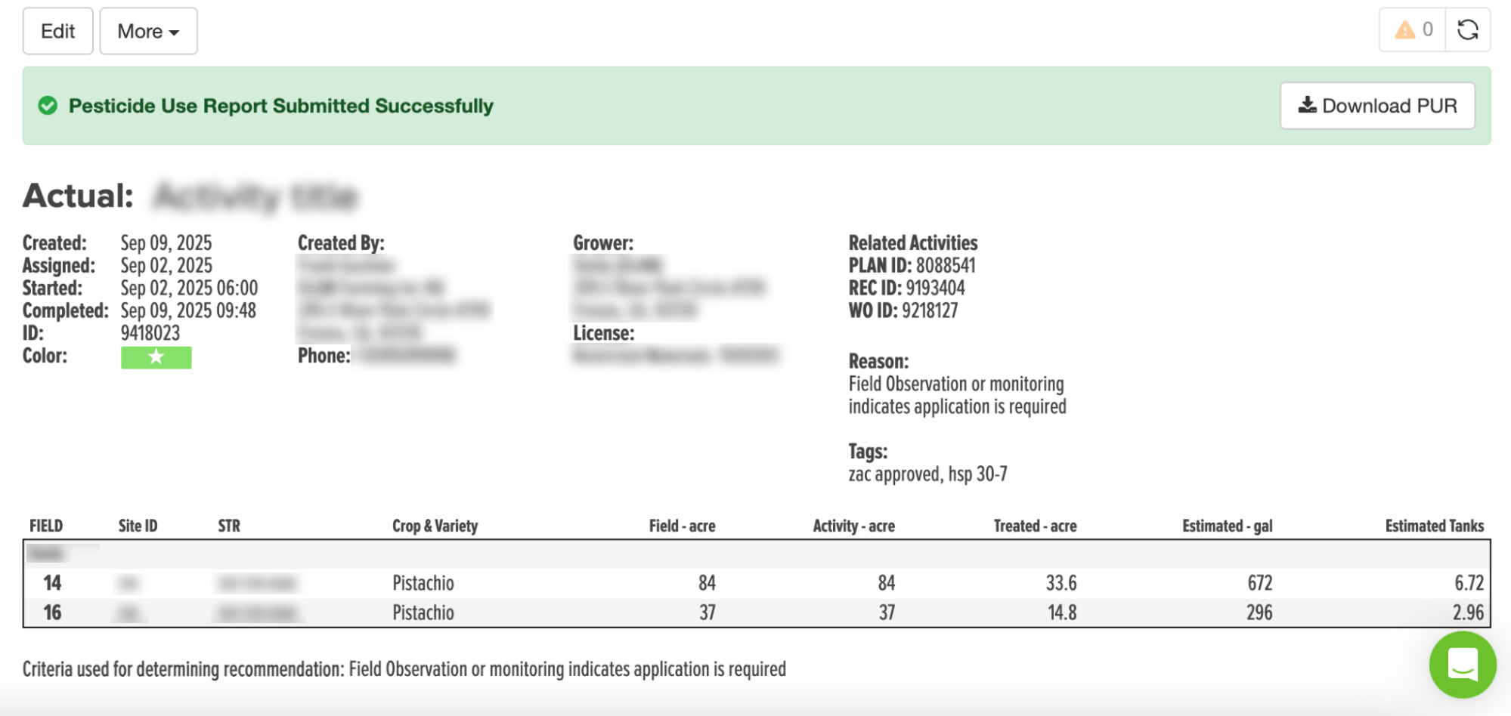Viewport: 1511px width, 716px height.
Task: Click the refresh icon button
Action: [x=1467, y=30]
